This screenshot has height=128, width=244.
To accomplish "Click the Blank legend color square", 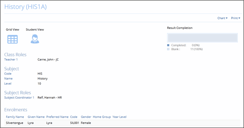I will (x=168, y=49).
